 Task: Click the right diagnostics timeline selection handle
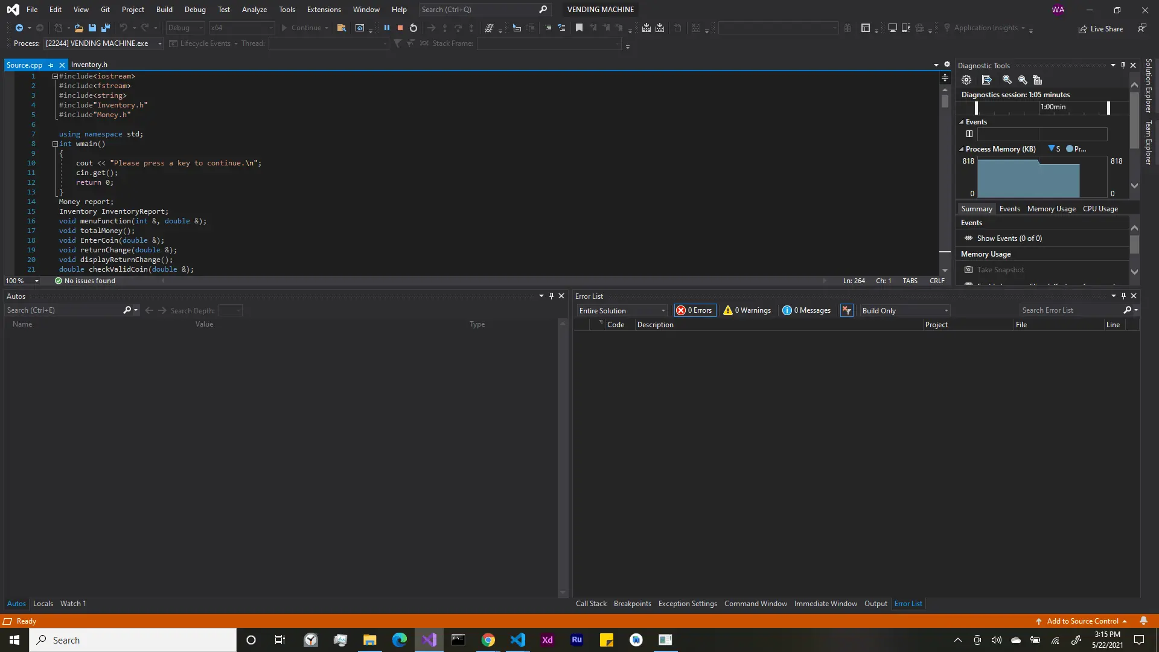[1108, 107]
